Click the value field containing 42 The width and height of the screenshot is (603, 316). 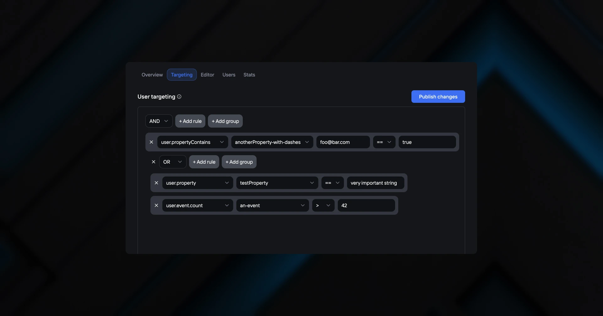[x=366, y=205]
